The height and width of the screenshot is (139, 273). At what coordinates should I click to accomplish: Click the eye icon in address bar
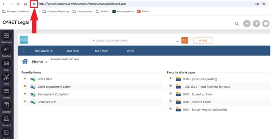pyautogui.click(x=257, y=4)
